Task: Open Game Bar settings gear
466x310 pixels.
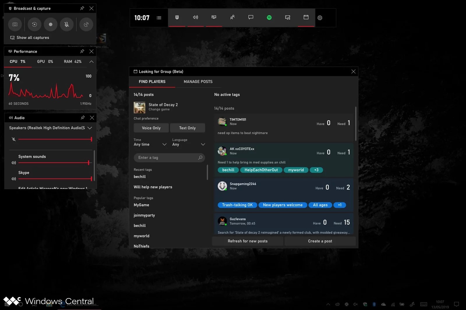Action: pyautogui.click(x=320, y=18)
